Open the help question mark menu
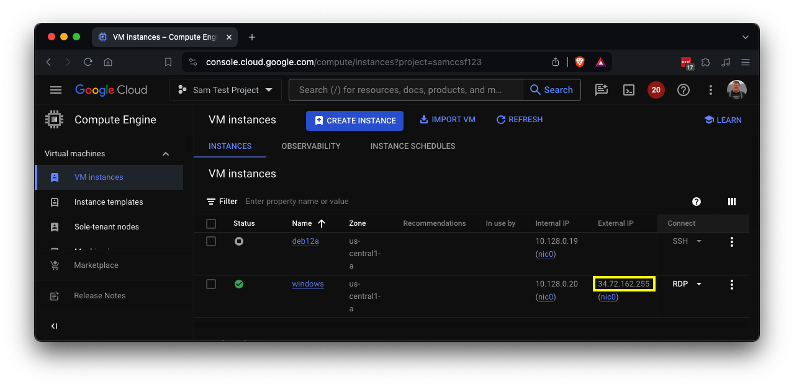 pyautogui.click(x=683, y=90)
